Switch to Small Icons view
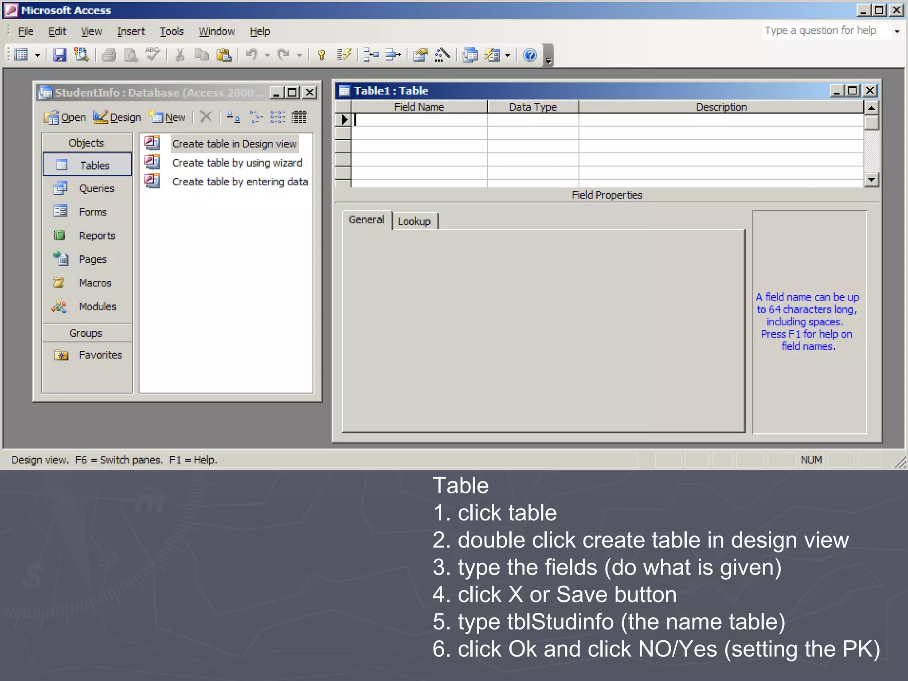Screen dimensions: 908x681 click(256, 117)
